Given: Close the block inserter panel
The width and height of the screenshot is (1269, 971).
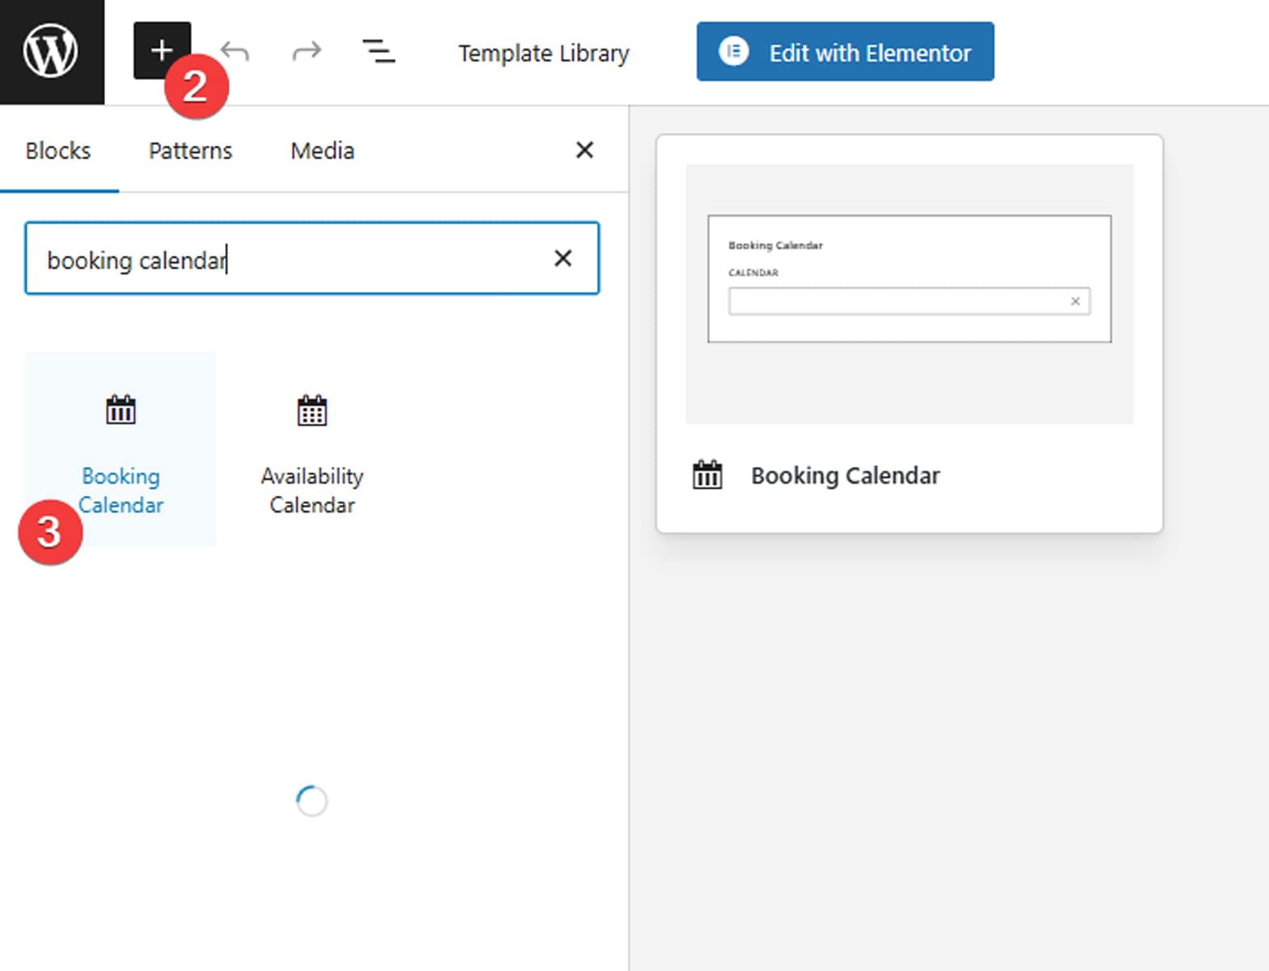Looking at the screenshot, I should point(584,150).
